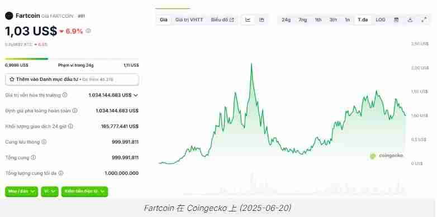
Task: Click info icon beside Khối lượng giao dịch 24 giờ
Action: pos(70,126)
